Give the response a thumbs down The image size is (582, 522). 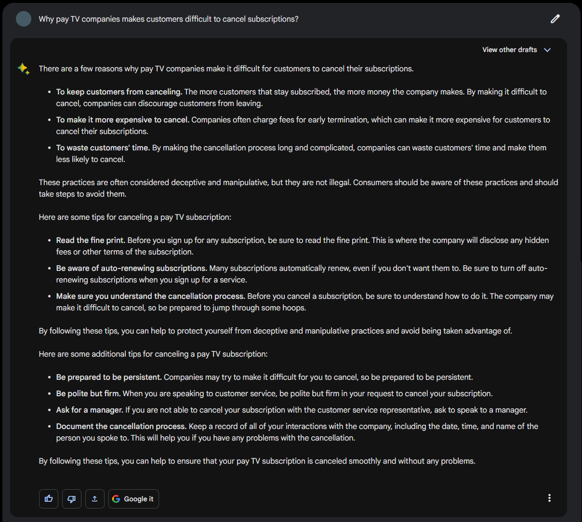click(72, 499)
